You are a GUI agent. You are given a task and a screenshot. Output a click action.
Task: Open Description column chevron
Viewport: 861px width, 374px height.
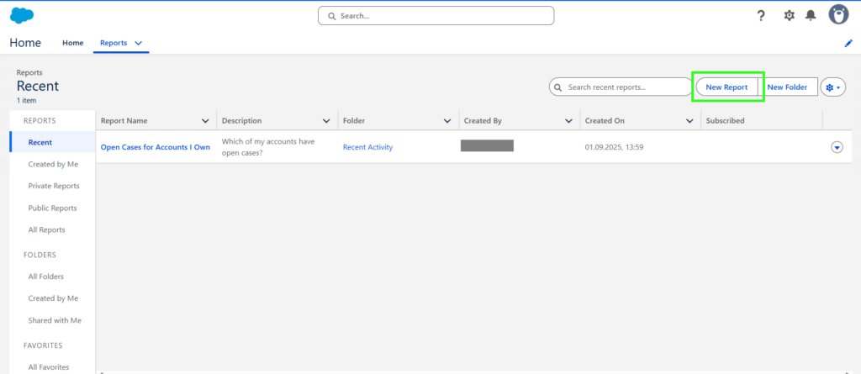point(326,121)
